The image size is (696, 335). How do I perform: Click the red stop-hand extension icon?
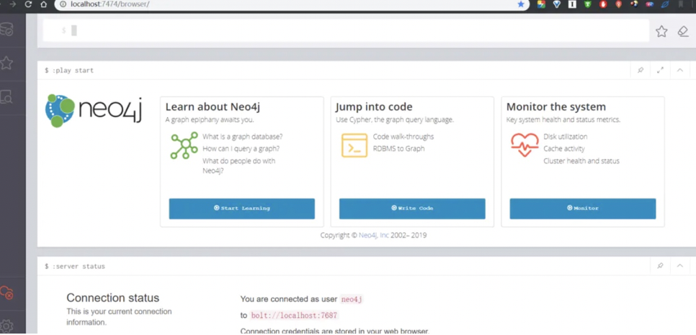[603, 4]
